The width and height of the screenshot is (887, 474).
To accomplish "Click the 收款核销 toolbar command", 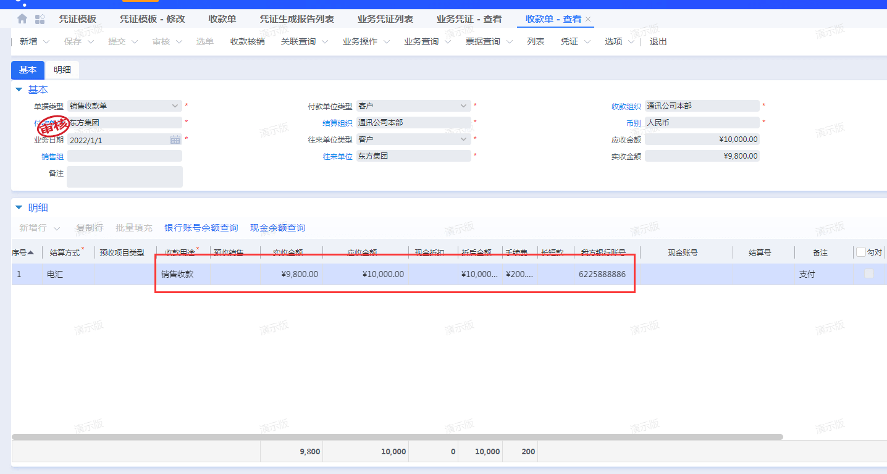I will pos(247,41).
